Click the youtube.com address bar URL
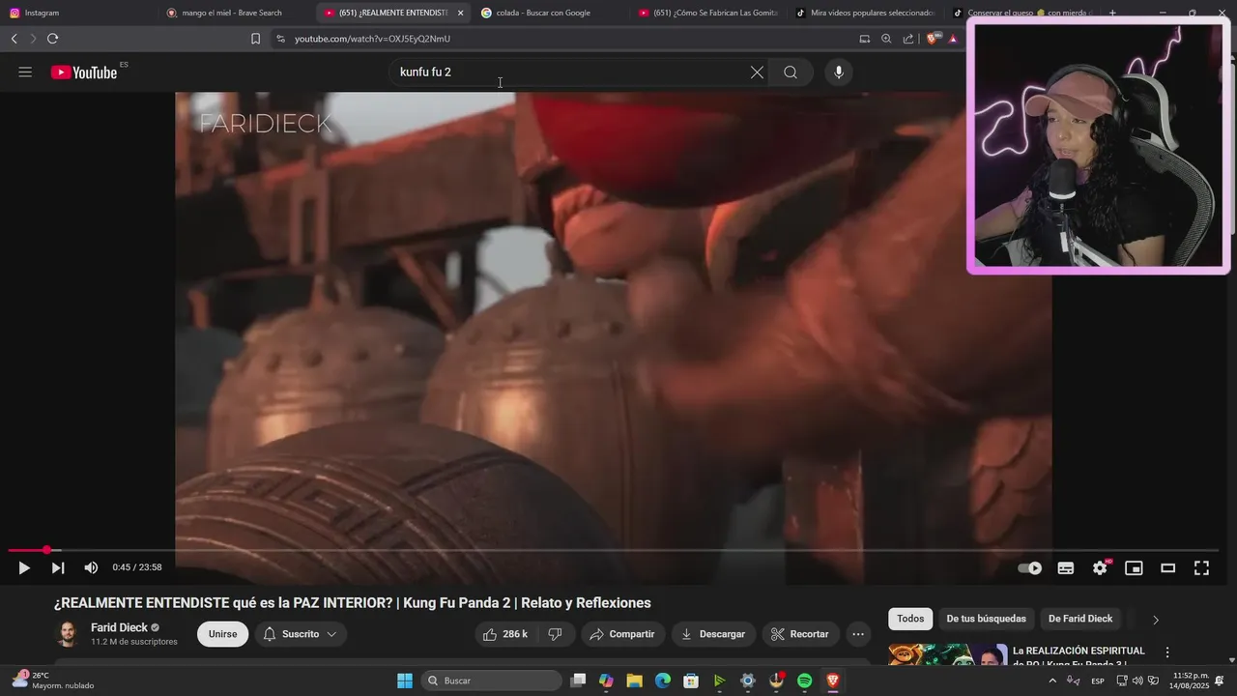This screenshot has height=696, width=1237. (x=372, y=39)
